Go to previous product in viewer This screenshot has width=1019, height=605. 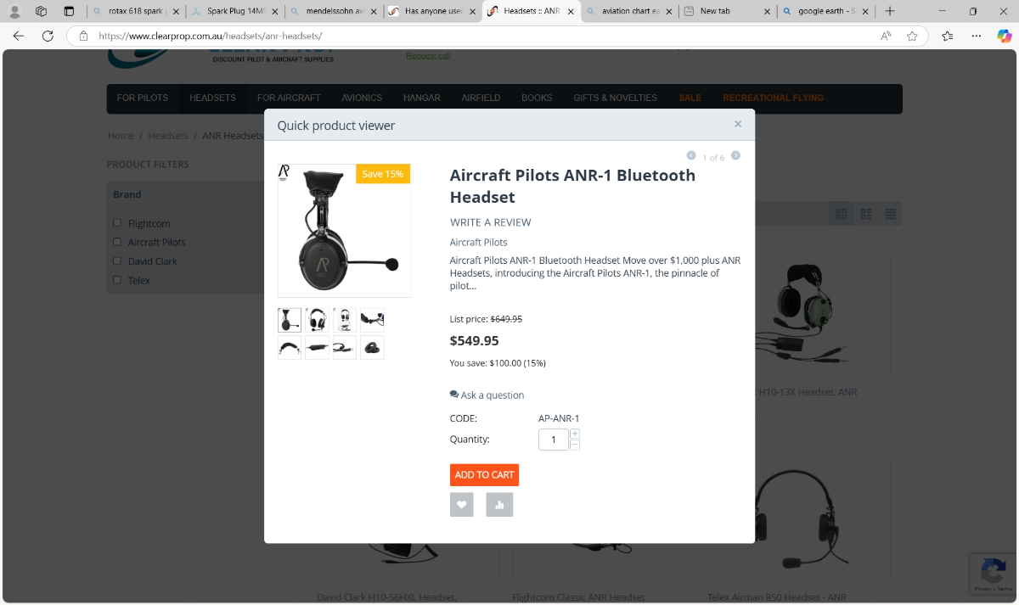[x=691, y=155]
